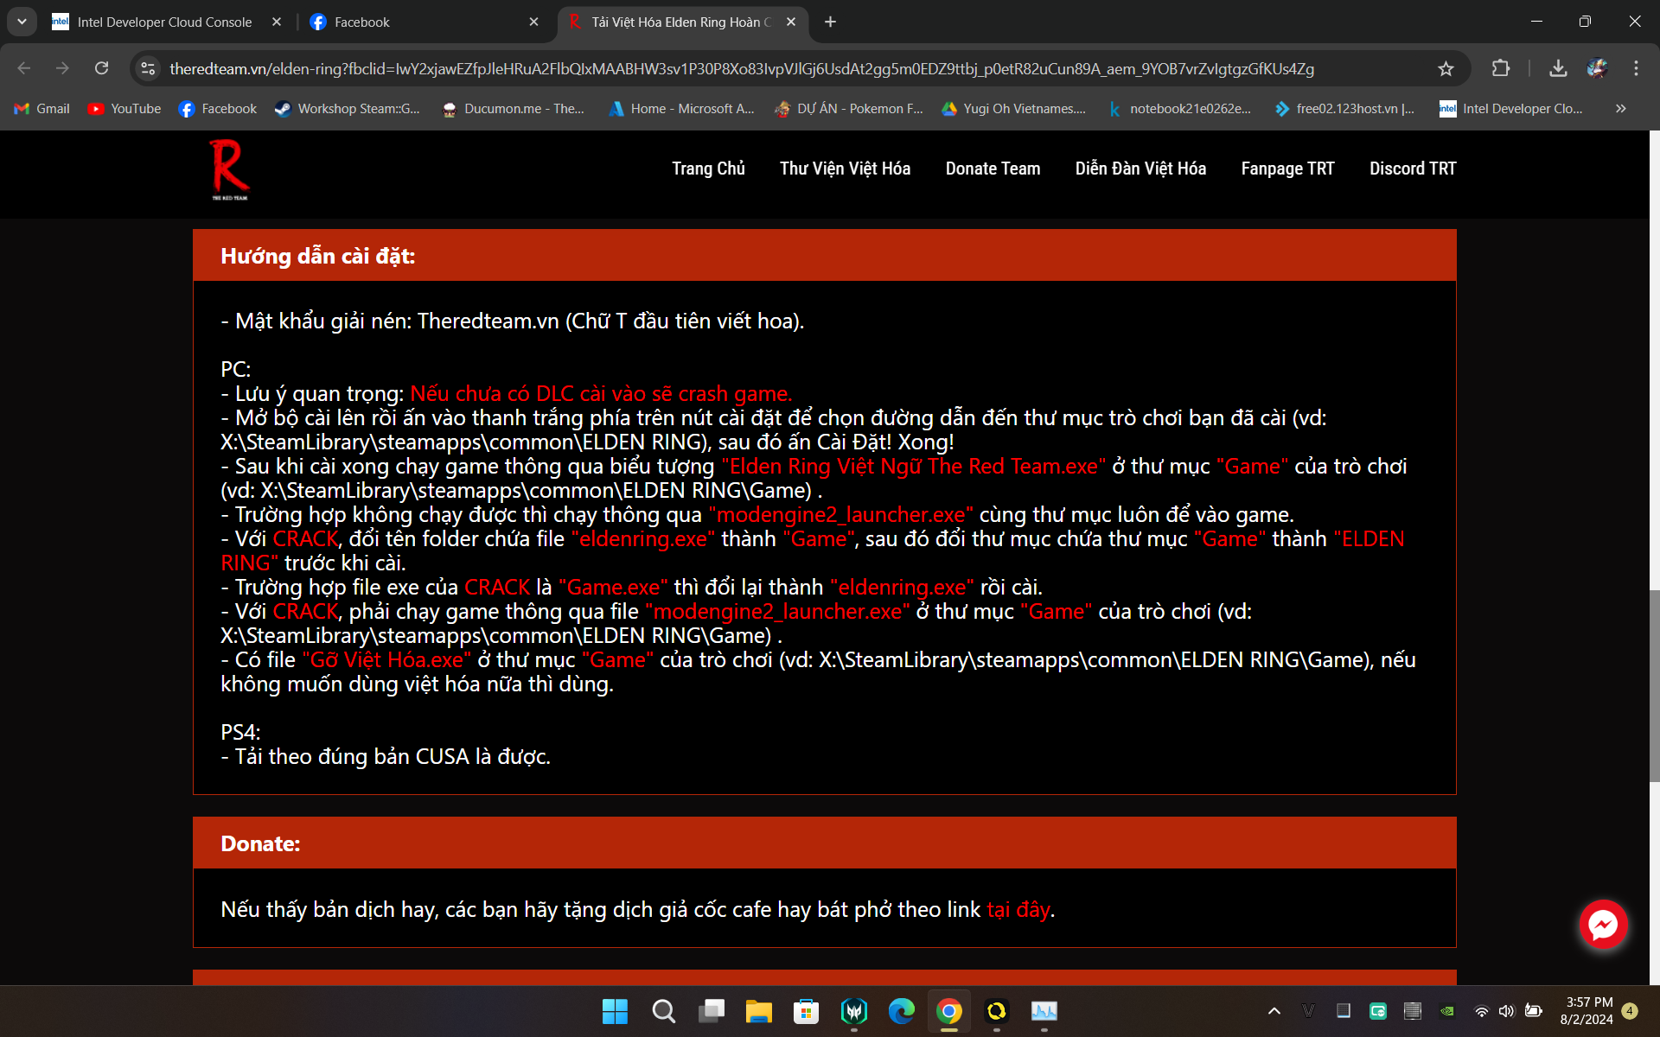View site information icon in address bar
1660x1037 pixels.
pyautogui.click(x=148, y=68)
